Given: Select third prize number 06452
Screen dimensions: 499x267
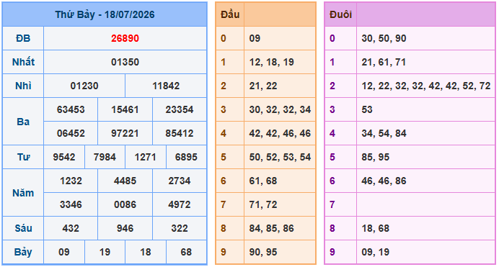Looking at the screenshot, I should pyautogui.click(x=71, y=133).
